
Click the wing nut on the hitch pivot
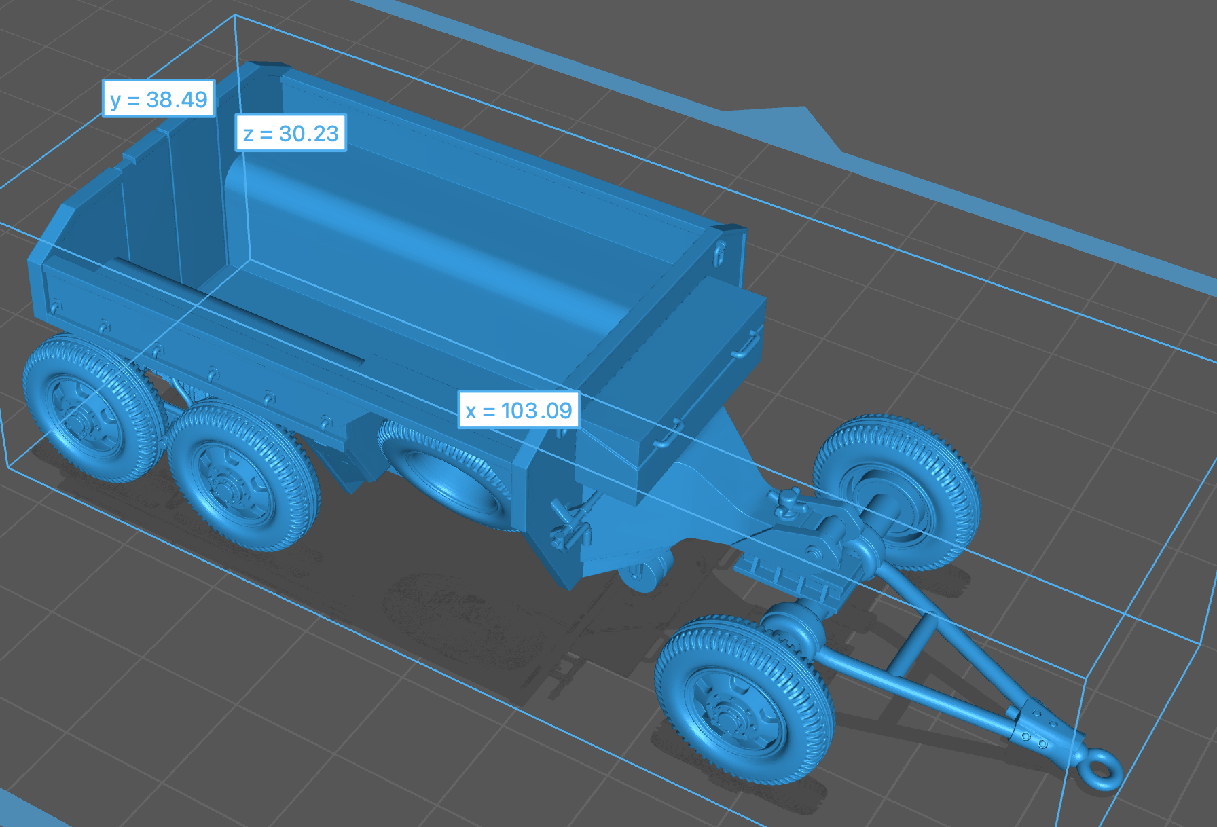pyautogui.click(x=788, y=499)
